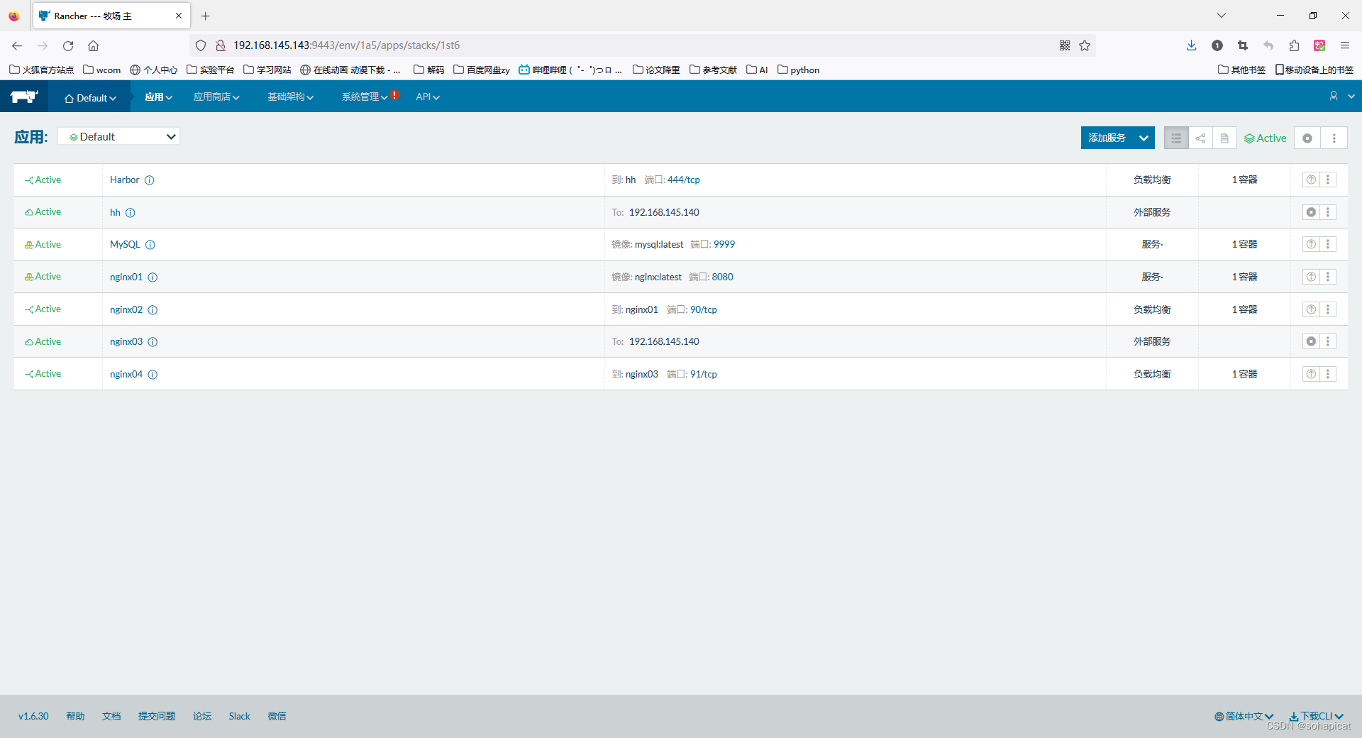The image size is (1362, 738).
Task: Stop the whole stack with stop icon
Action: 1307,138
